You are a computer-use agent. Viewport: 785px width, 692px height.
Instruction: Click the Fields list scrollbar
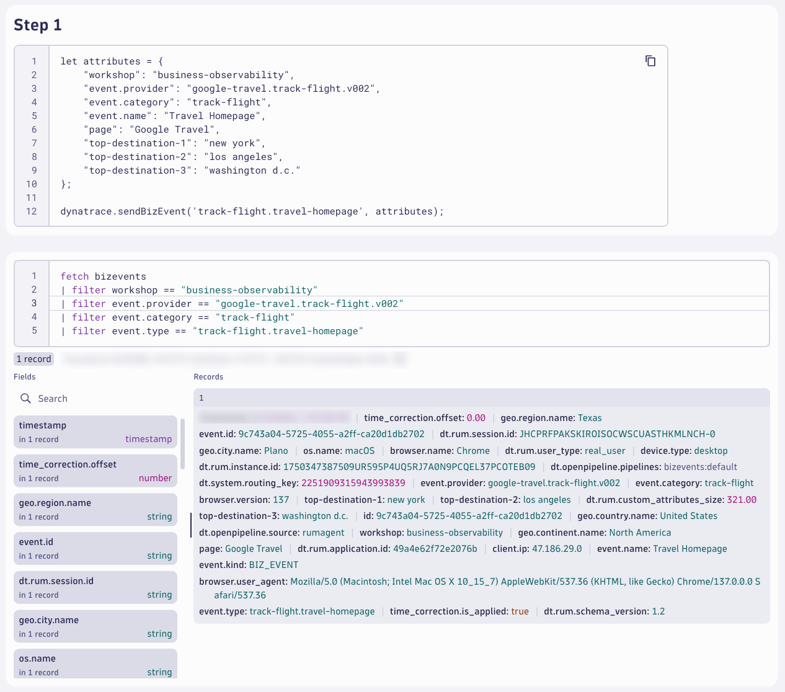click(182, 444)
